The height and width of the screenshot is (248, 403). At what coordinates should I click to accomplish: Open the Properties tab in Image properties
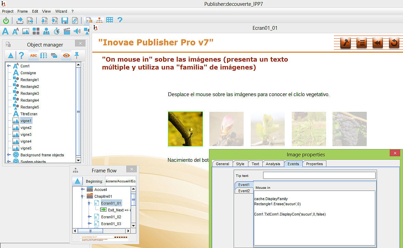coord(314,164)
